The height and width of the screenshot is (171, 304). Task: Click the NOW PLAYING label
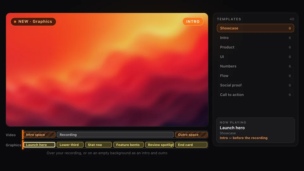pos(233,123)
